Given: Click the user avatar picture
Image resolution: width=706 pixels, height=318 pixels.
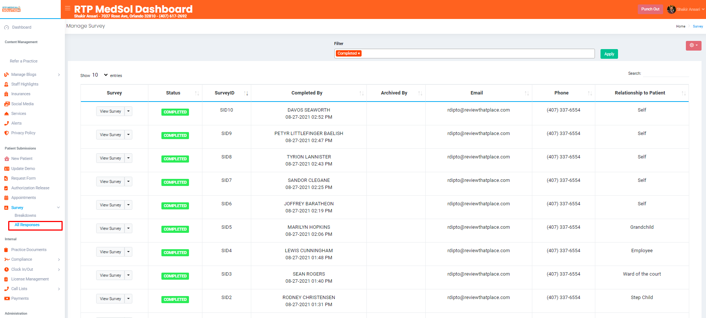Looking at the screenshot, I should 671,9.
